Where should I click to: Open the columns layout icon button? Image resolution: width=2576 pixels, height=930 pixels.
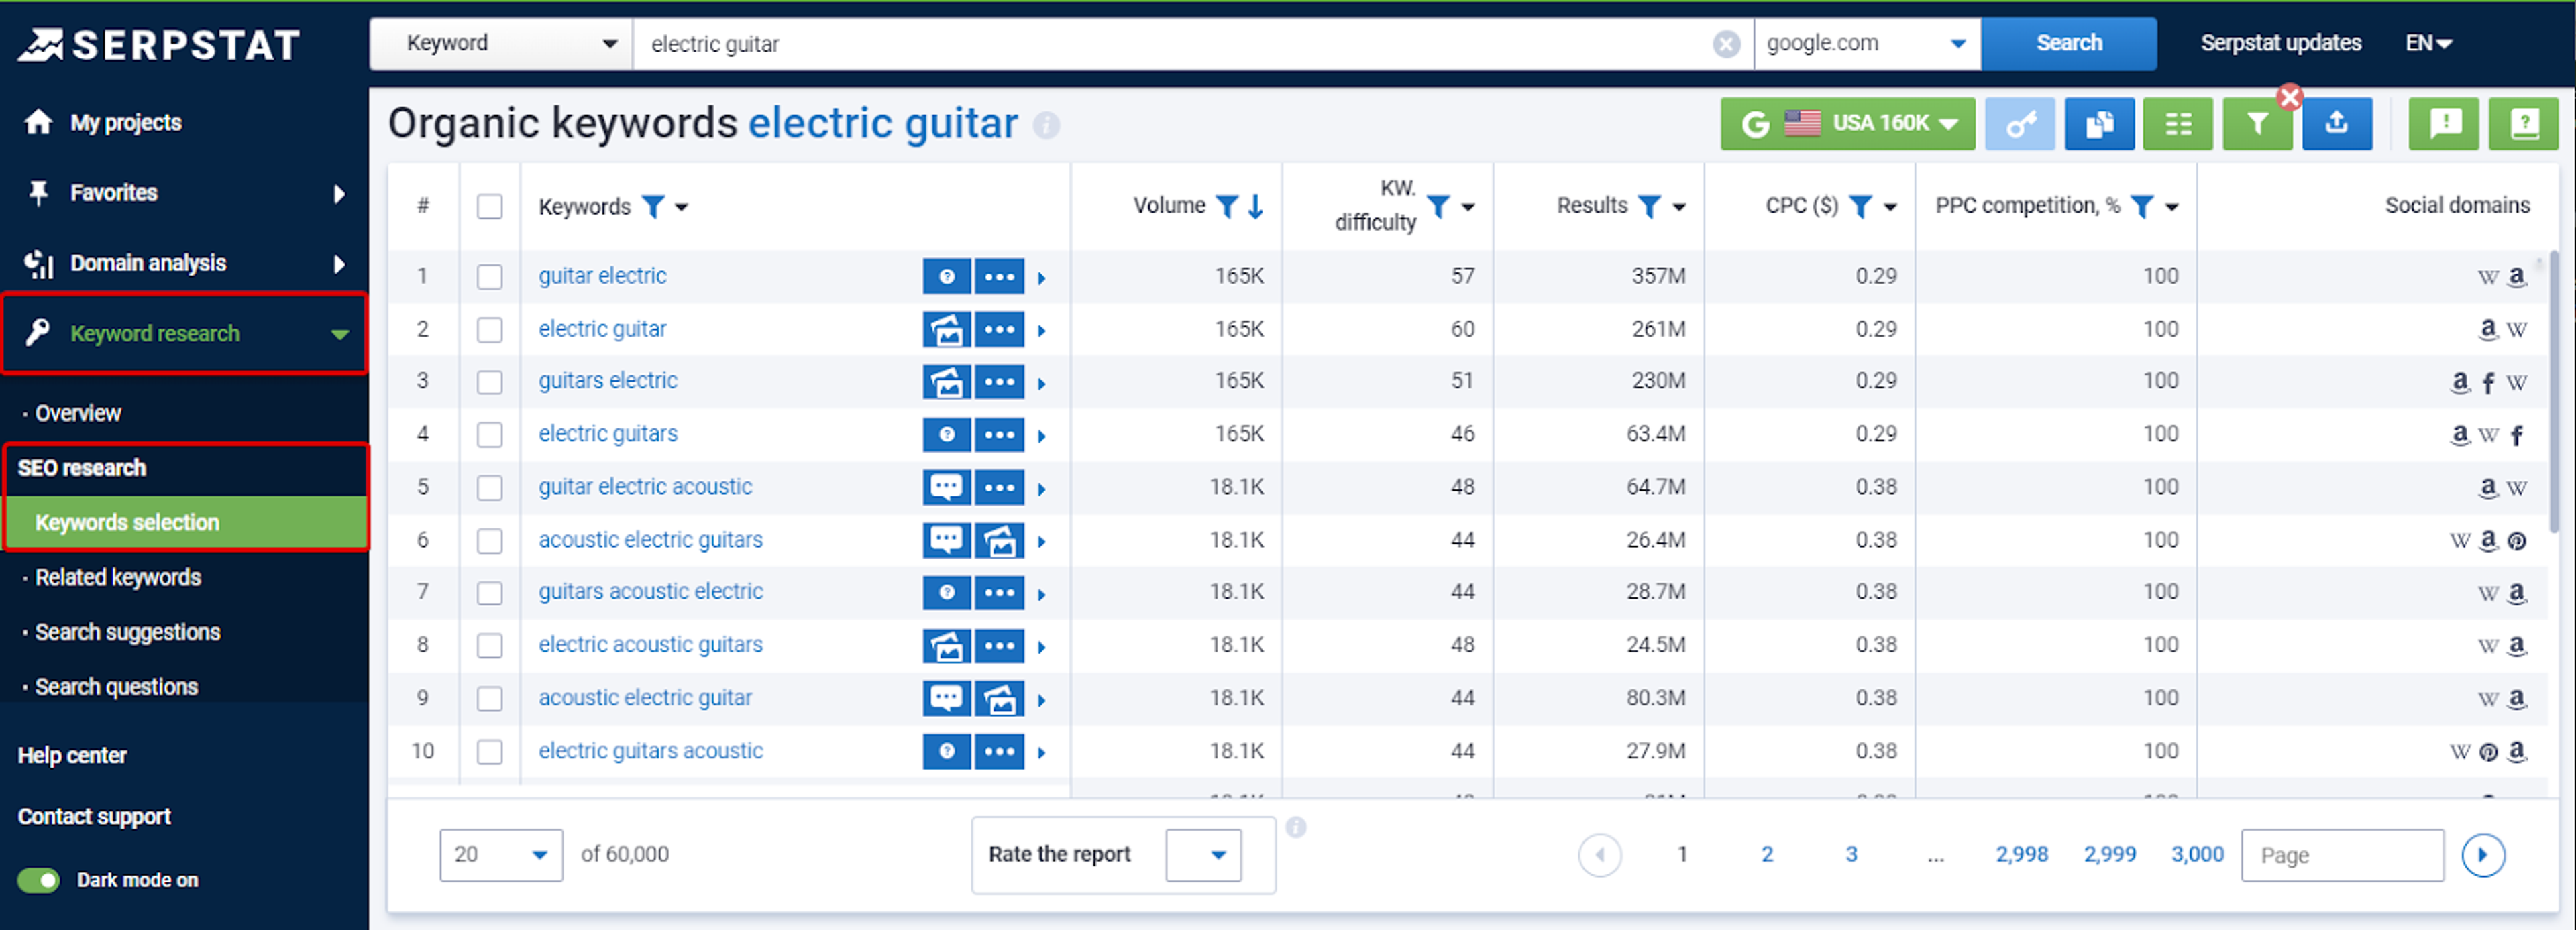click(x=2177, y=124)
